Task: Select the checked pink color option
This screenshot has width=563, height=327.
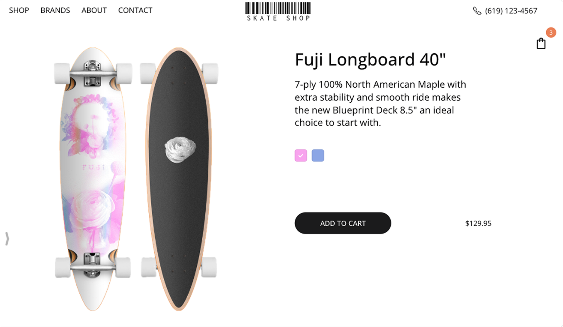Action: (x=301, y=155)
